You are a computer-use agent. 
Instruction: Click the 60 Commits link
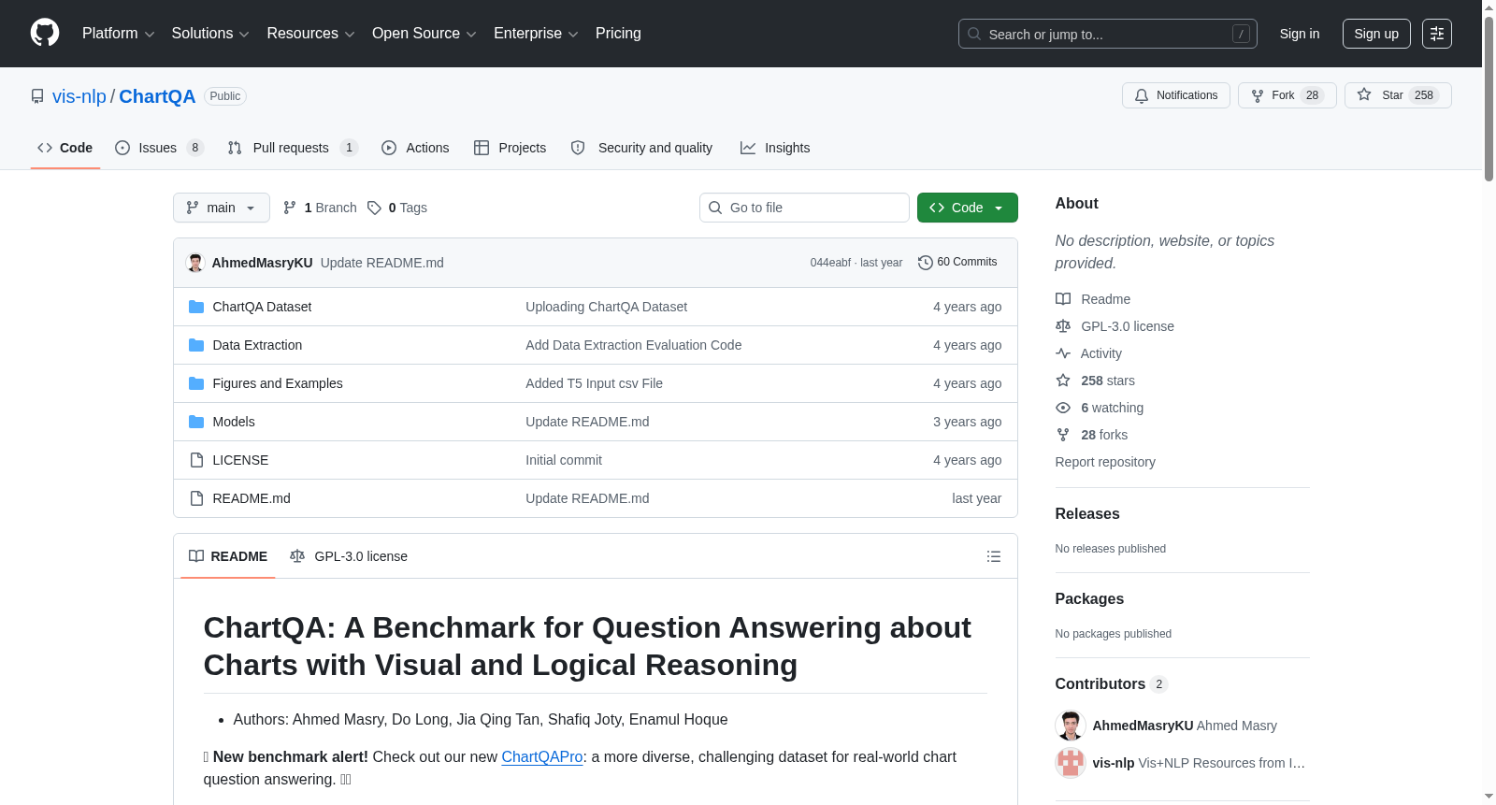coord(957,263)
